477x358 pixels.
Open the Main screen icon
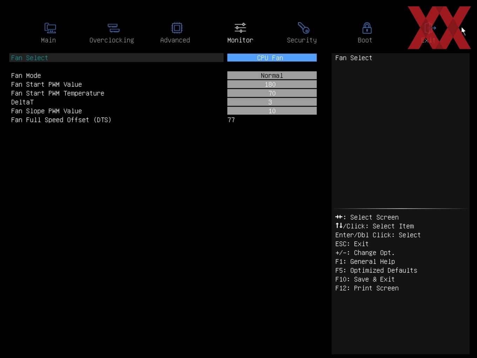coord(50,28)
